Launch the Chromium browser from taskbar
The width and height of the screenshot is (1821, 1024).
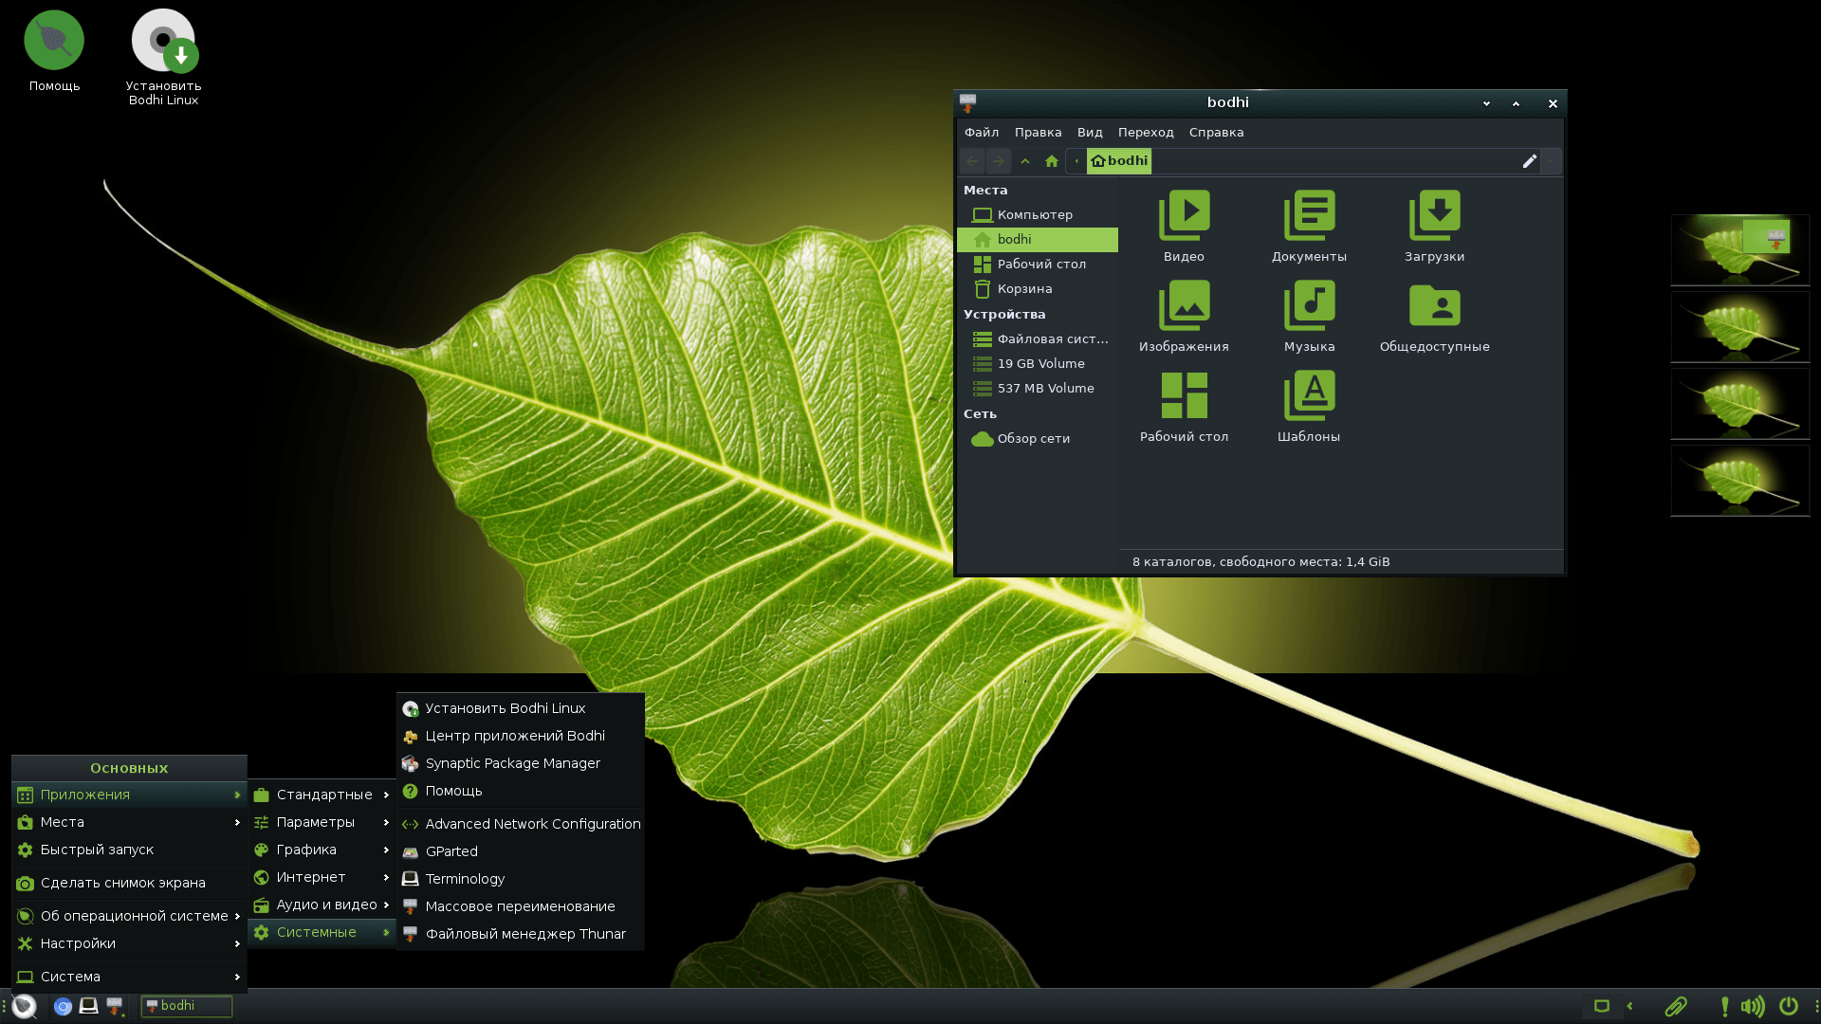click(63, 1007)
